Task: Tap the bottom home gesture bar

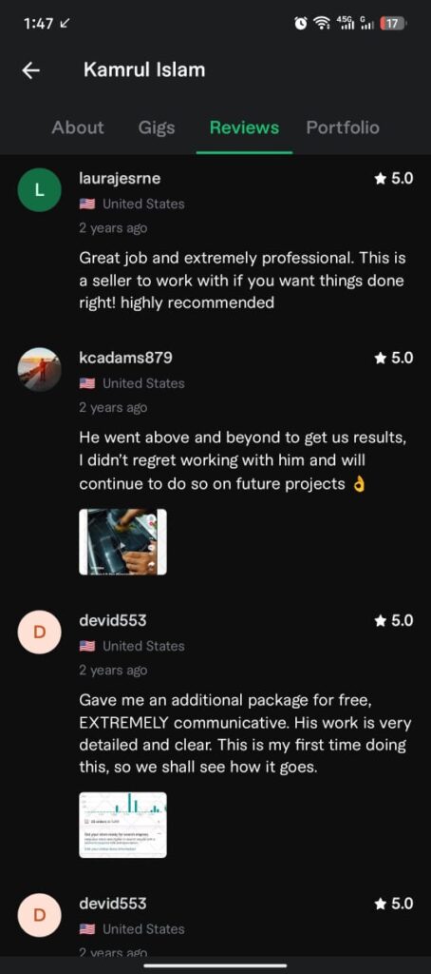Action: coord(215,965)
